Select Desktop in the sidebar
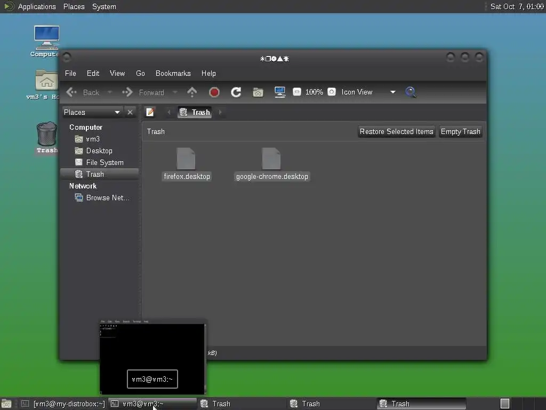 click(99, 151)
